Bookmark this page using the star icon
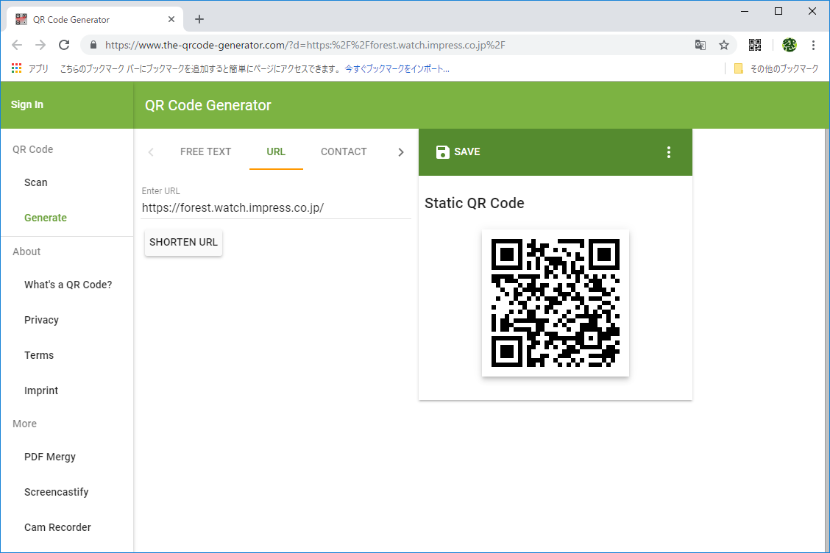Image resolution: width=830 pixels, height=553 pixels. (725, 45)
